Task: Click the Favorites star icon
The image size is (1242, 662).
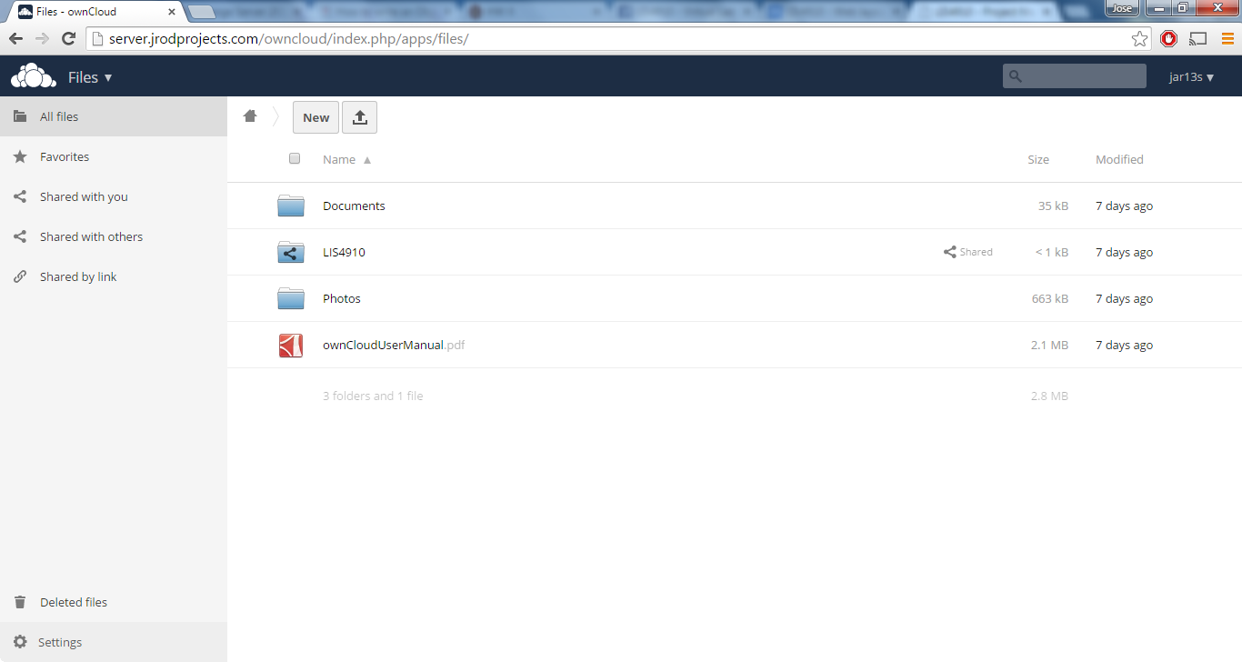Action: tap(20, 156)
